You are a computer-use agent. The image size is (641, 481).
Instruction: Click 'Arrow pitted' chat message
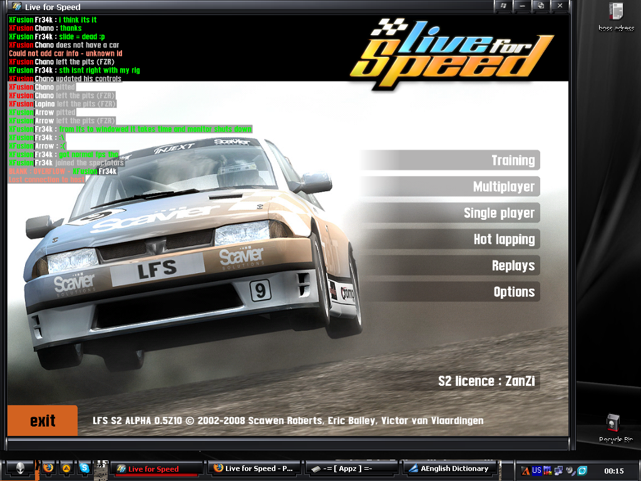pos(42,112)
